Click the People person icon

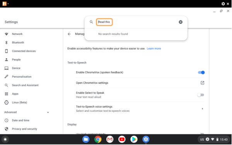[6, 60]
